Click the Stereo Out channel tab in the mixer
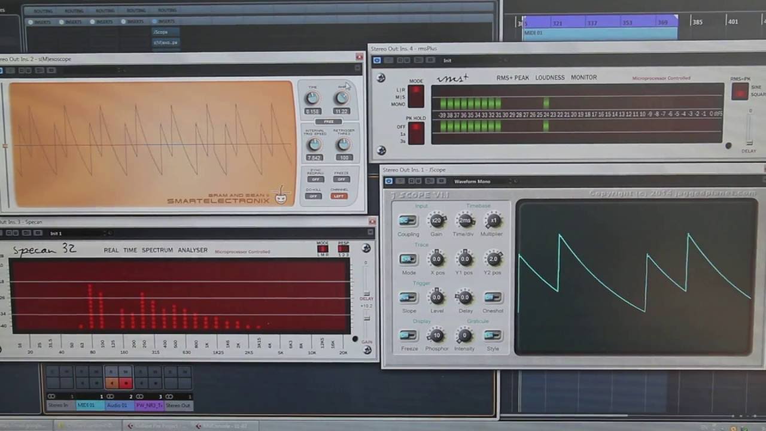Screen dimensions: 766x431 click(x=178, y=405)
